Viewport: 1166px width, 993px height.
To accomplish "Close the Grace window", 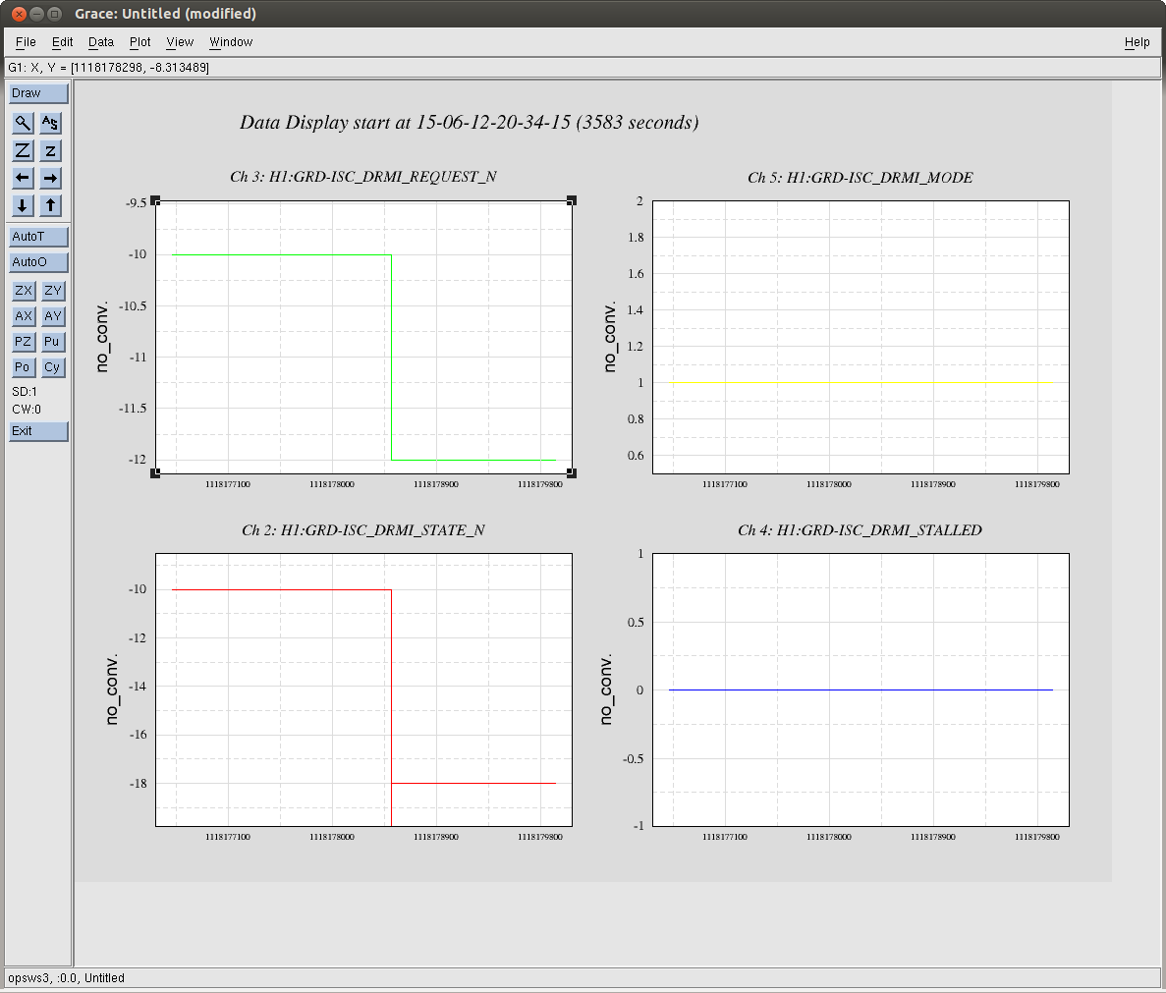I will [20, 14].
